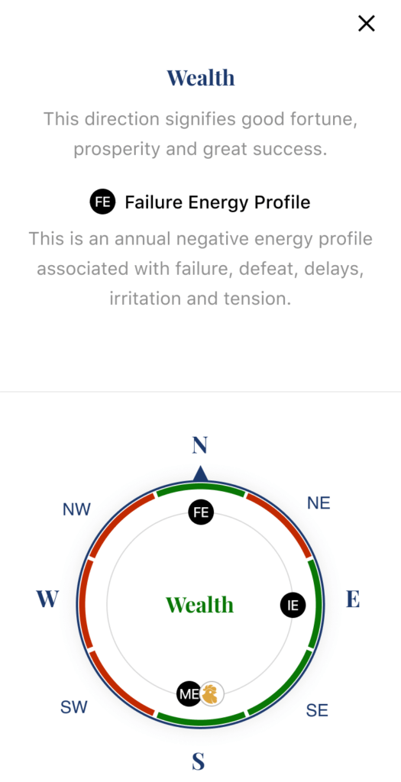Tap the FE marker on compass

click(x=201, y=512)
